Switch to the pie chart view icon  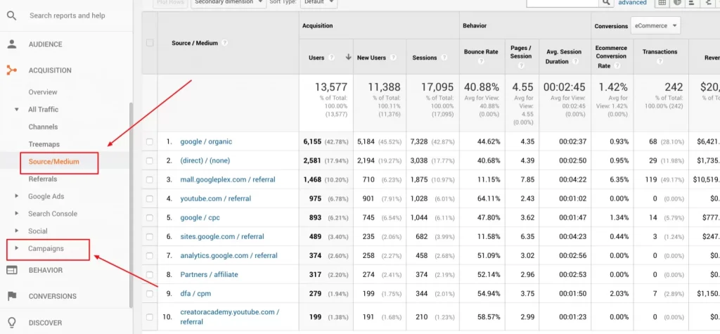(x=677, y=3)
